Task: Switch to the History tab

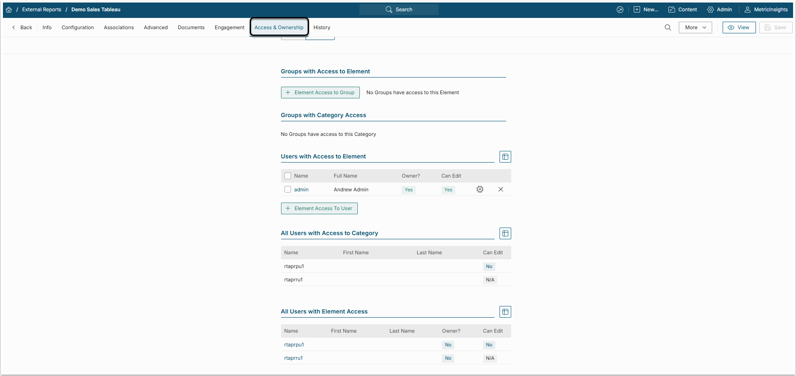Action: click(x=322, y=28)
